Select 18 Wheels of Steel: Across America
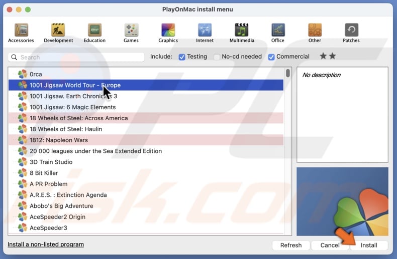 [146, 118]
